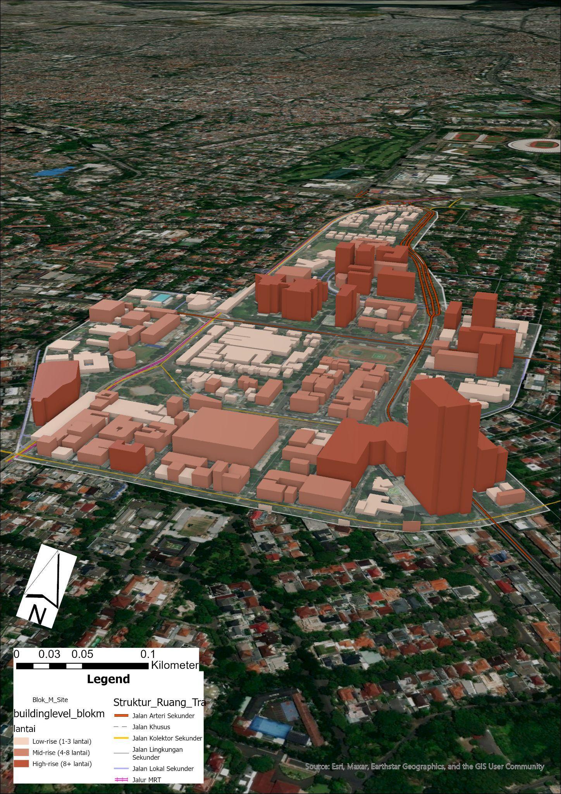Image resolution: width=561 pixels, height=794 pixels.
Task: Click the "Jalur MRT" label
Action: click(146, 780)
